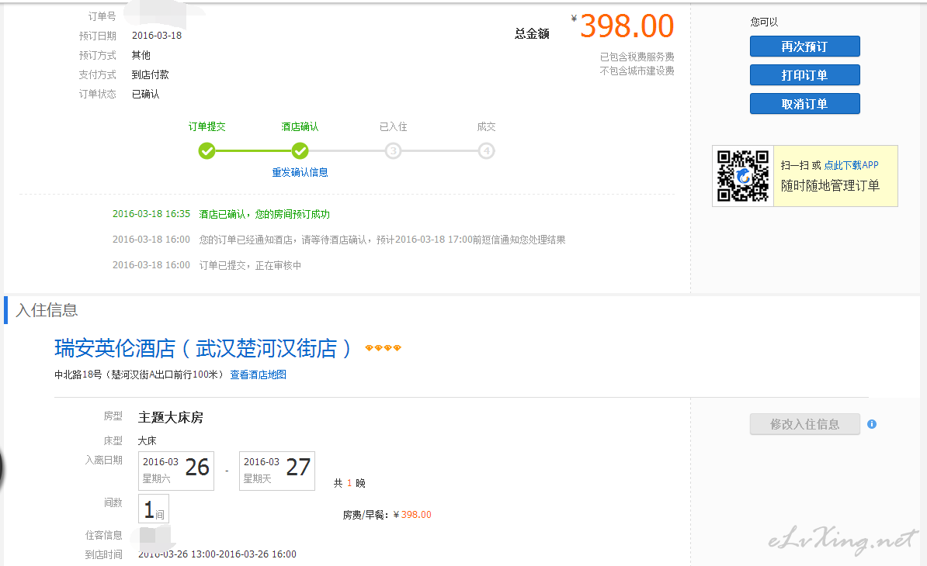
Task: Click the 订单已提交，正在审核中 log entry
Action: click(250, 266)
